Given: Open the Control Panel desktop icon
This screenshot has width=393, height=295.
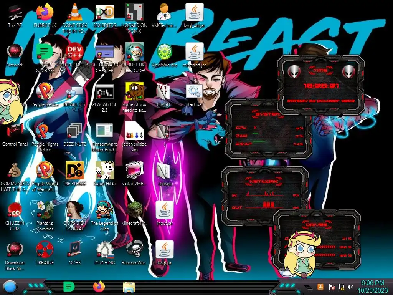Looking at the screenshot, I should [15, 135].
